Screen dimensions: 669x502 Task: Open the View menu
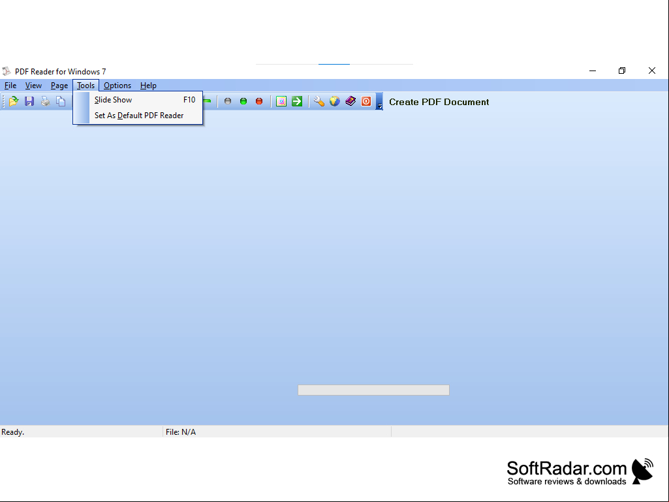33,86
